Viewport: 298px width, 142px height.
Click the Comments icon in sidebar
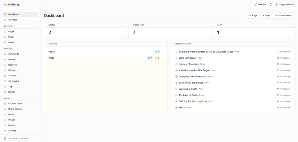click(x=5, y=54)
